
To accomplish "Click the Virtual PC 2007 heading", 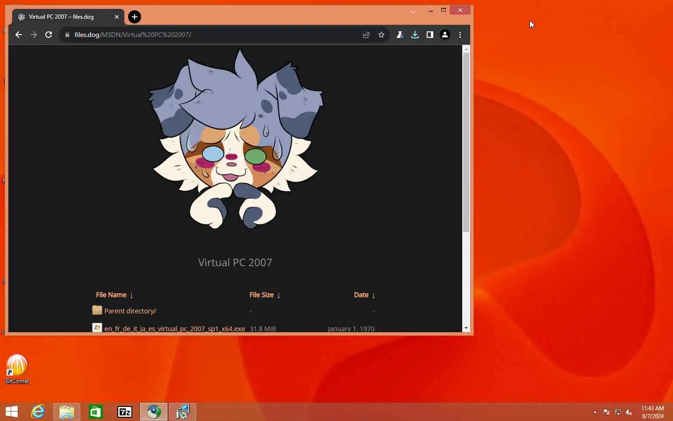I will coord(235,262).
